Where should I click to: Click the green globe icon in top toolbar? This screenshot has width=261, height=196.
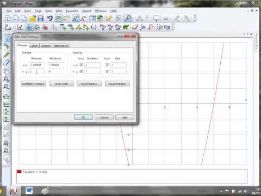click(100, 19)
